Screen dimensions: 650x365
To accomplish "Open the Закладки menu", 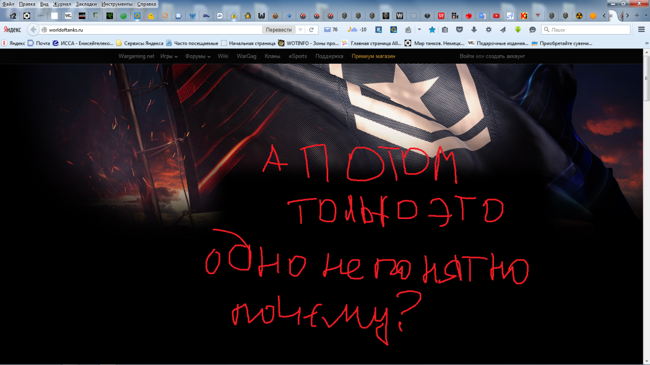I will 87,4.
